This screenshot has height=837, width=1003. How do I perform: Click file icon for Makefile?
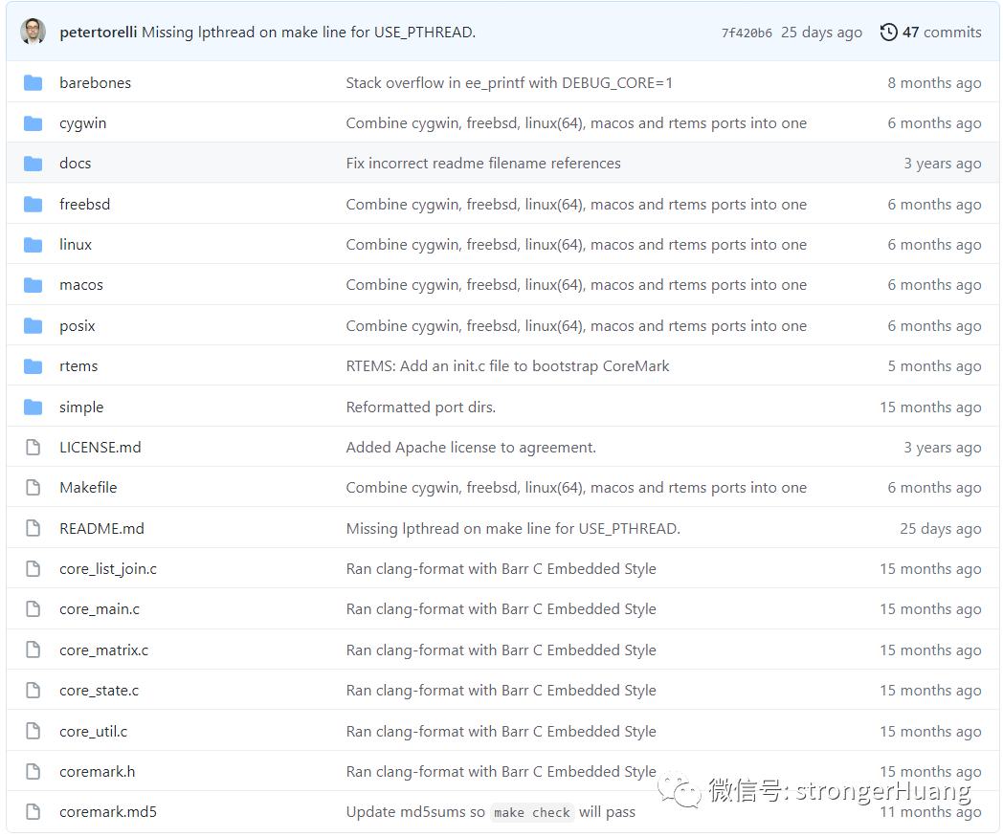tap(33, 487)
